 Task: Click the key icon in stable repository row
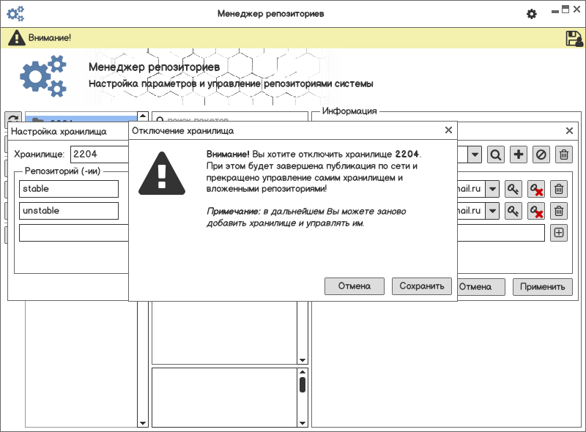coord(513,189)
